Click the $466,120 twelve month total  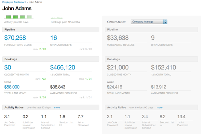point(63,67)
